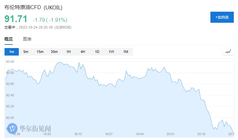The height and width of the screenshot is (140, 238).
Task: Click the 91.71 current price
Action: click(16, 19)
